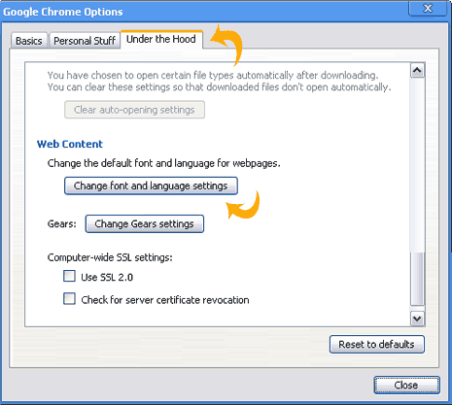The width and height of the screenshot is (452, 405).
Task: Click 'You have chosen to open certain file types' text
Action: point(213,76)
